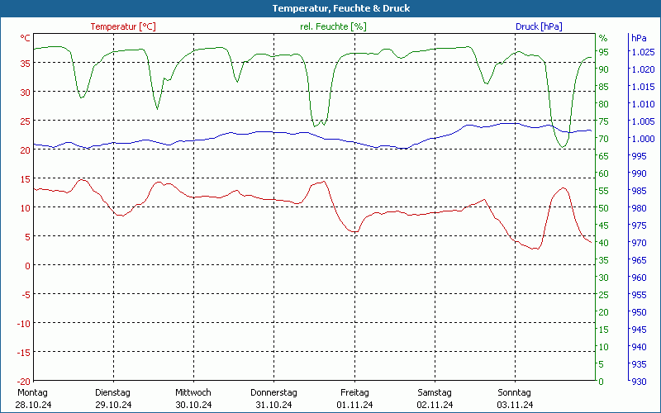This screenshot has width=661, height=413.
Task: Click the green '45' humidity tick
Action: pyautogui.click(x=604, y=225)
